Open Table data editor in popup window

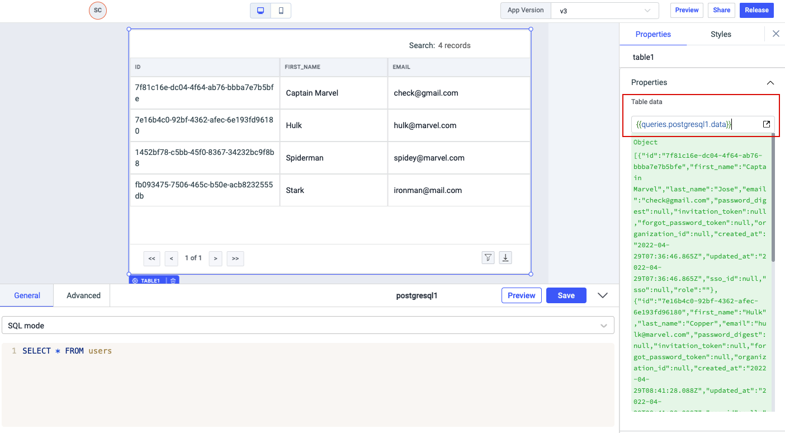pyautogui.click(x=767, y=124)
